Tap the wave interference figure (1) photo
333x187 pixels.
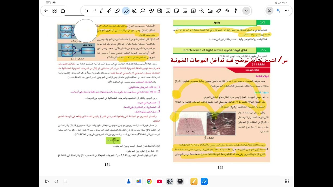point(206,124)
